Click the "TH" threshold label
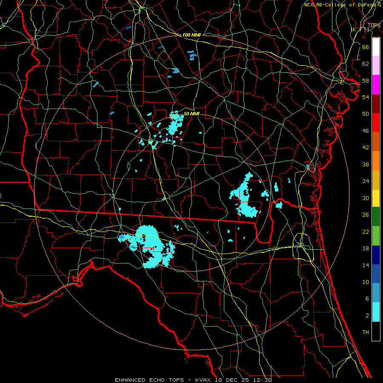 (x=366, y=332)
